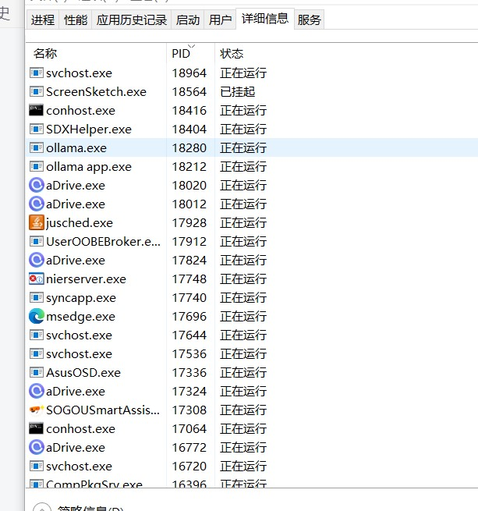478x511 pixels.
Task: Select the SDXHelper.exe process name
Action: (x=89, y=130)
